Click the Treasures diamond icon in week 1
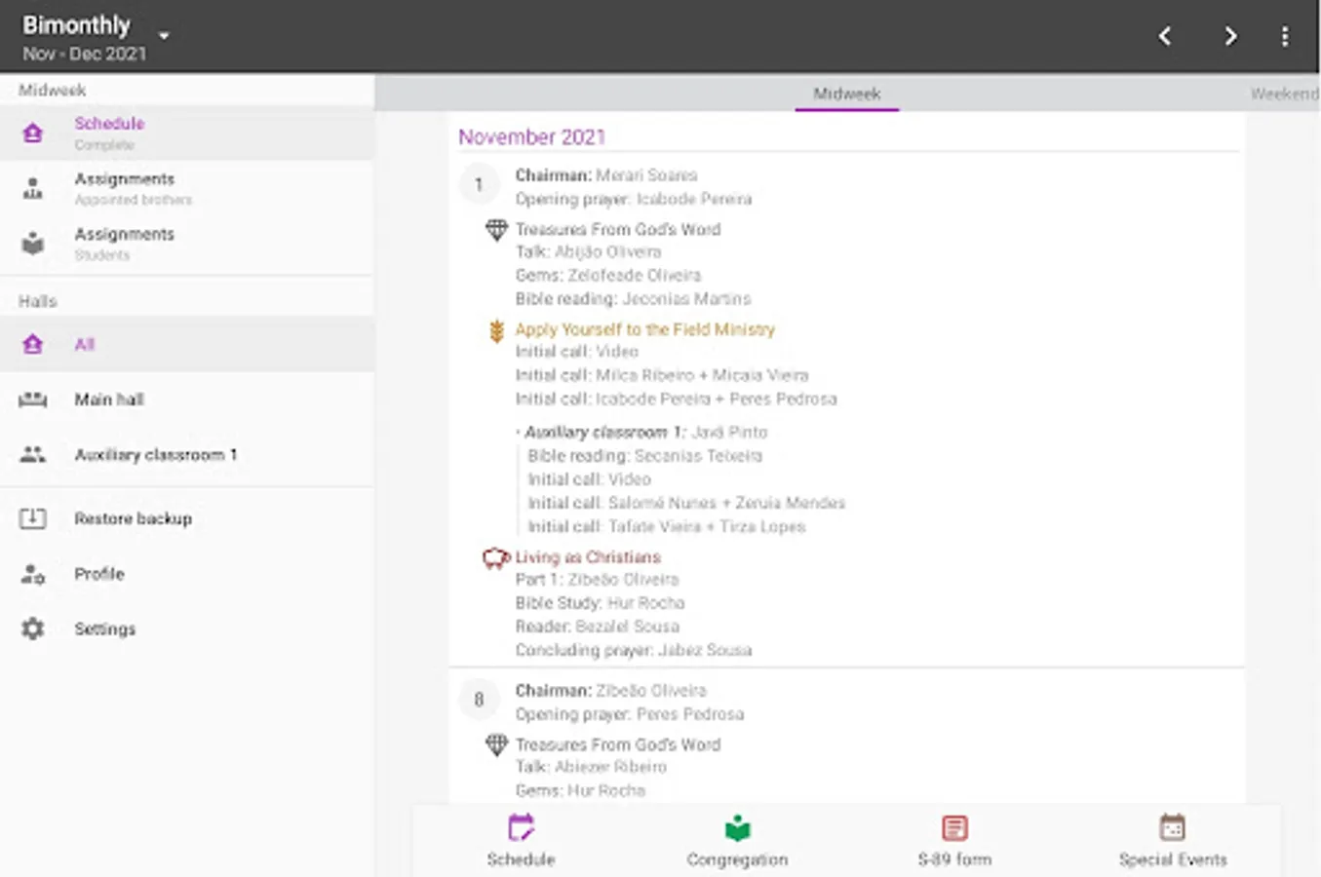The width and height of the screenshot is (1321, 877). tap(496, 230)
